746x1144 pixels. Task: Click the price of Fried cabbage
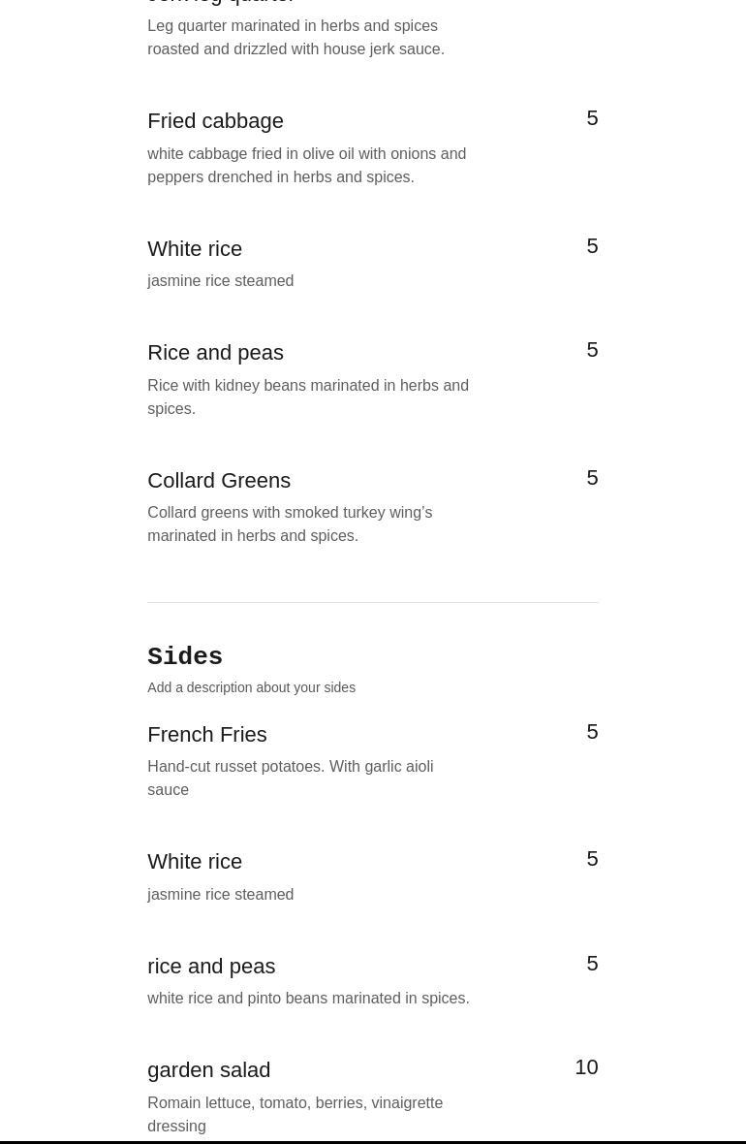coord(592,118)
